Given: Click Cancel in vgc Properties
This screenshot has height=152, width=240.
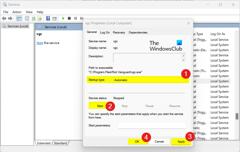Looking at the screenshot, I should [x=159, y=141].
